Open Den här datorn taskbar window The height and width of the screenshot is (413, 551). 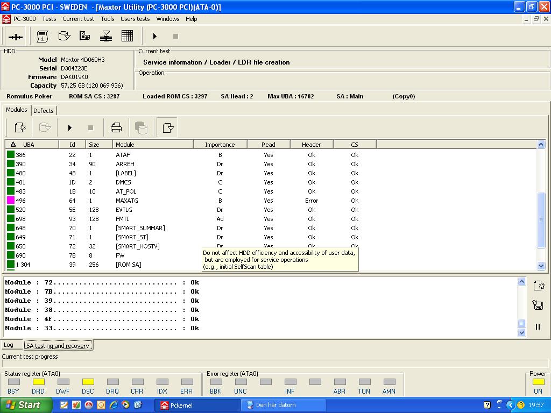pos(283,405)
